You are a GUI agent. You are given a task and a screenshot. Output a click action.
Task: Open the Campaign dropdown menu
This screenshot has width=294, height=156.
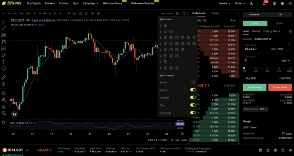(90, 3)
